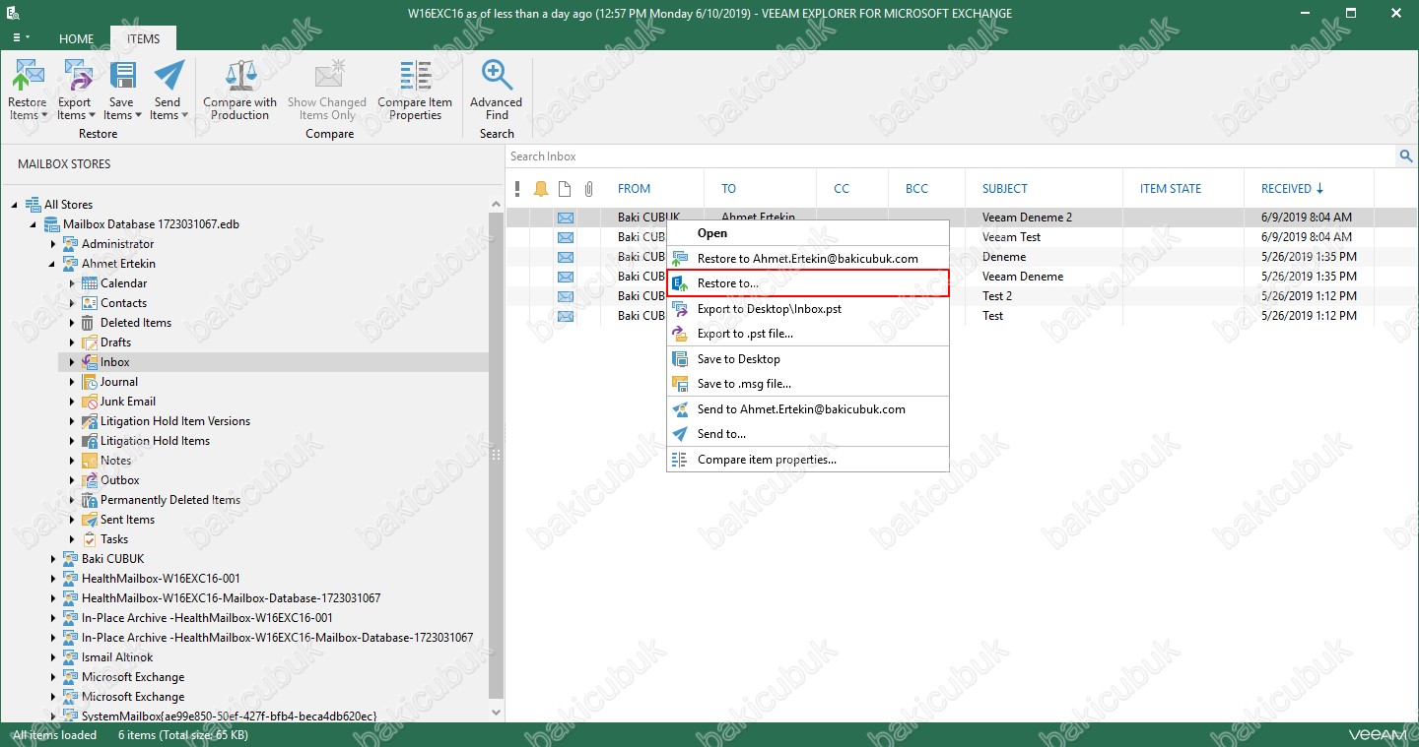Select the Permanently Deleted Items folder

point(170,500)
